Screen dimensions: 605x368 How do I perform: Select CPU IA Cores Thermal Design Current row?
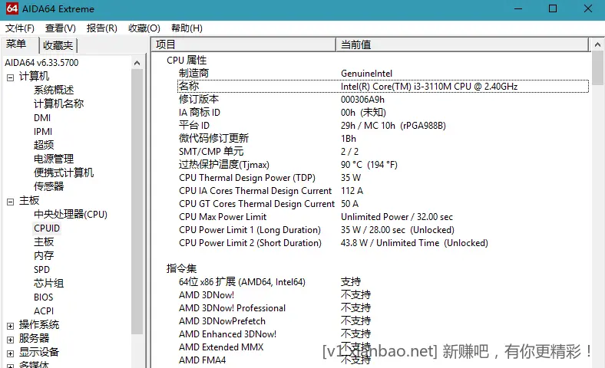pos(383,191)
